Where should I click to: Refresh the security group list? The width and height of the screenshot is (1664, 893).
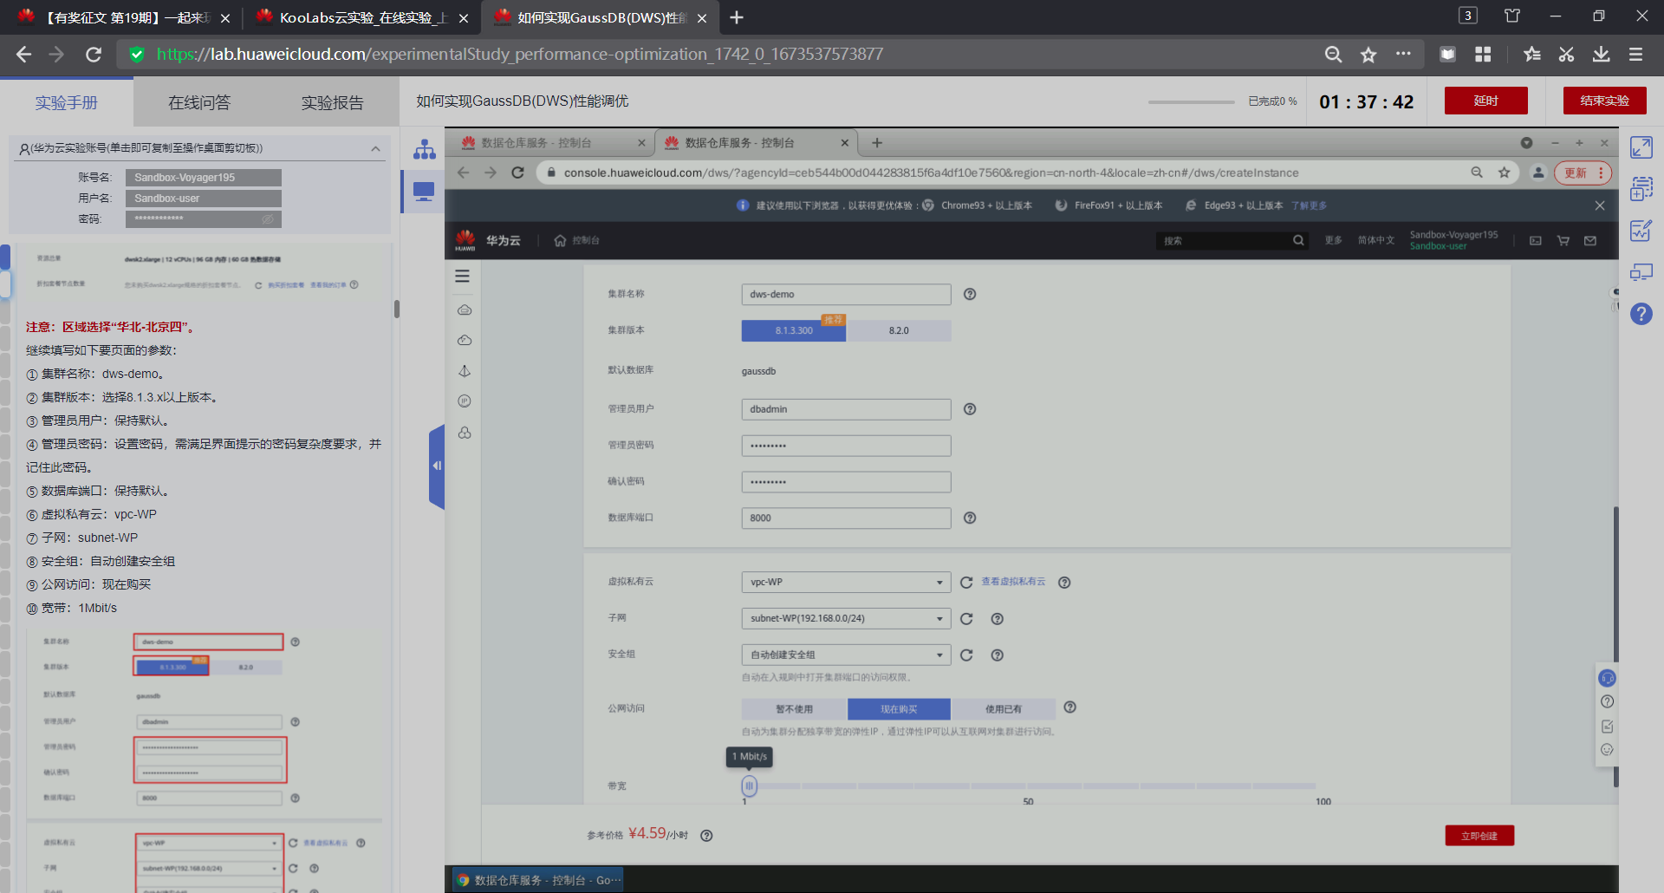tap(966, 655)
